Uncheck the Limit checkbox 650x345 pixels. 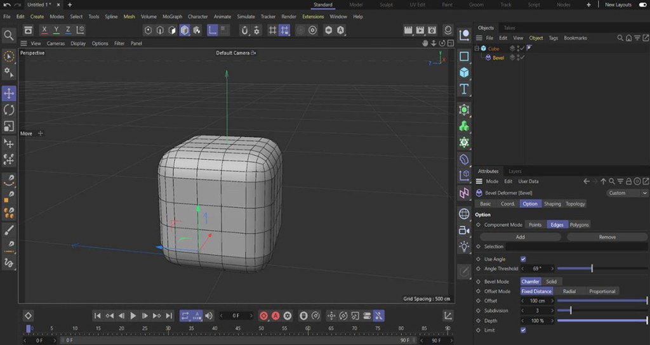(523, 330)
